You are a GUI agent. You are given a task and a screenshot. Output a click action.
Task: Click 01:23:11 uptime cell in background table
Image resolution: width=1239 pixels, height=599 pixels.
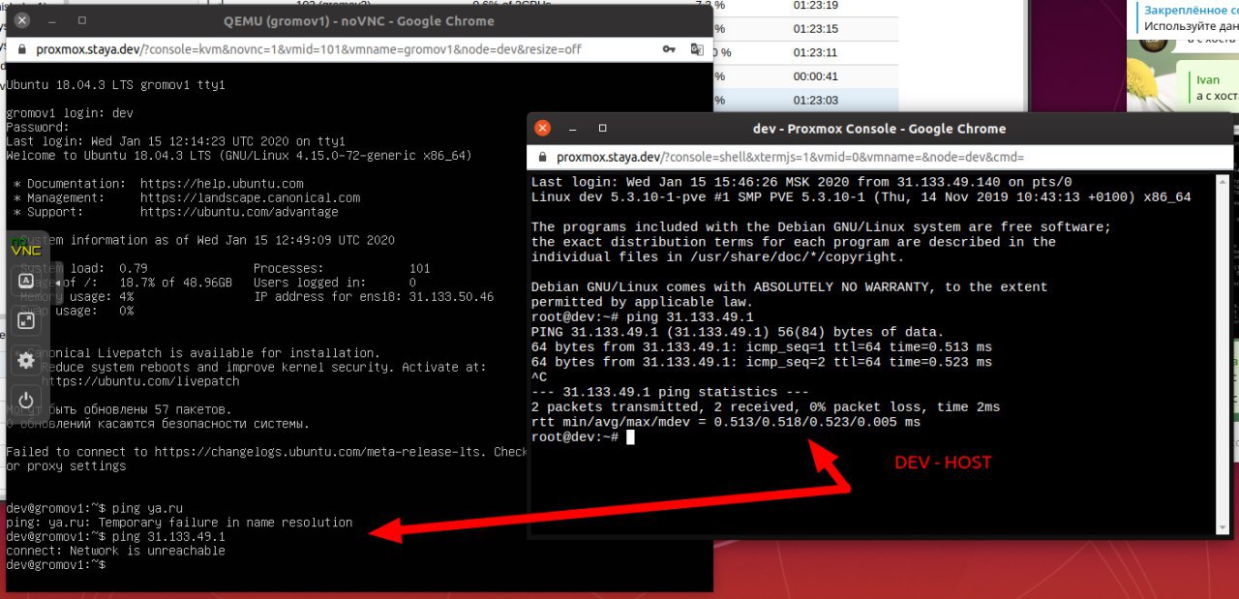(815, 52)
